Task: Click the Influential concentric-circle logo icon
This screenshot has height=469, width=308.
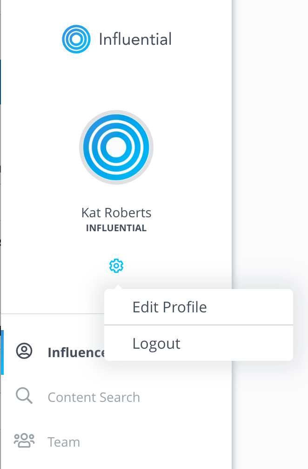Action: 76,39
